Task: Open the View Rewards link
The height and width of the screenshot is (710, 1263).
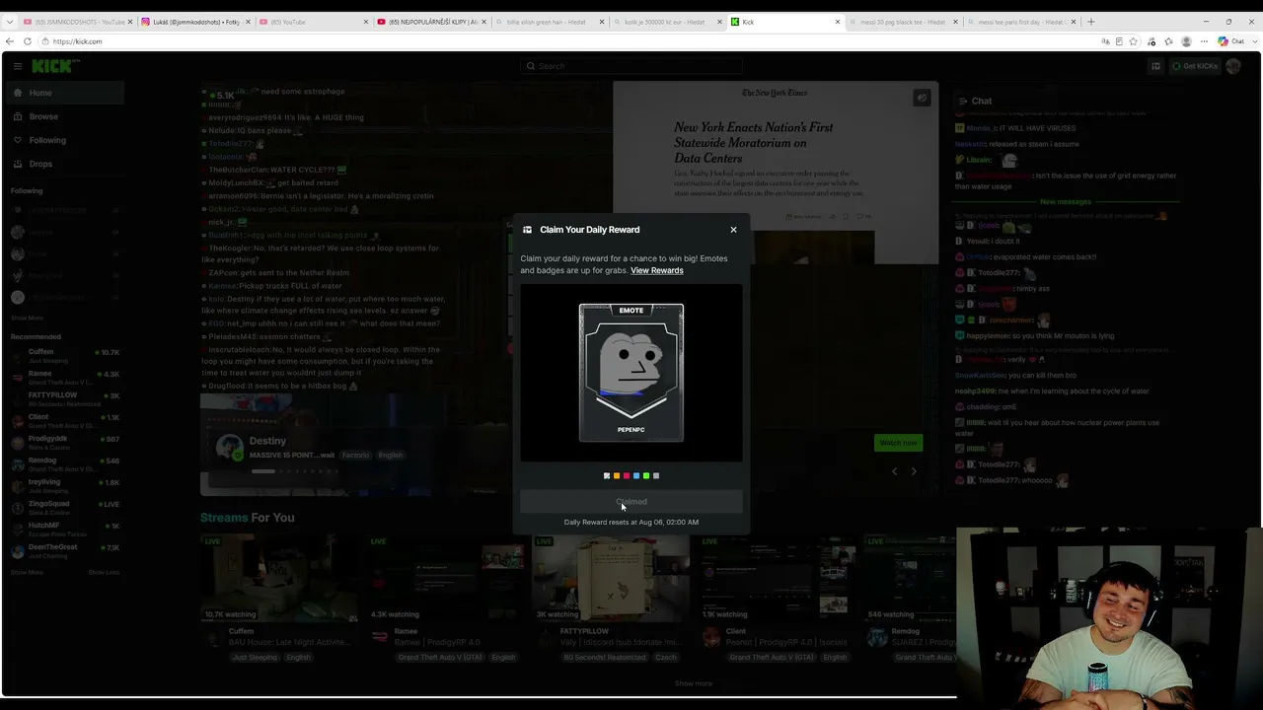Action: click(657, 270)
